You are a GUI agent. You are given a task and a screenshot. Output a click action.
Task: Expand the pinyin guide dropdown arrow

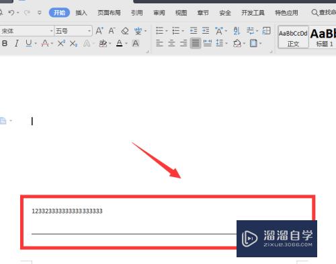[x=145, y=31]
